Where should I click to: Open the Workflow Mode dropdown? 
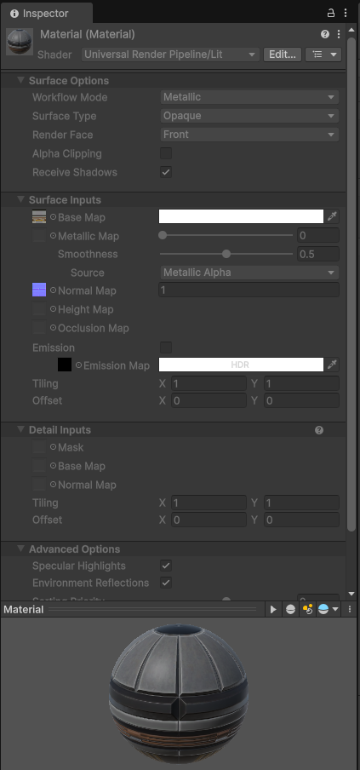click(x=249, y=97)
